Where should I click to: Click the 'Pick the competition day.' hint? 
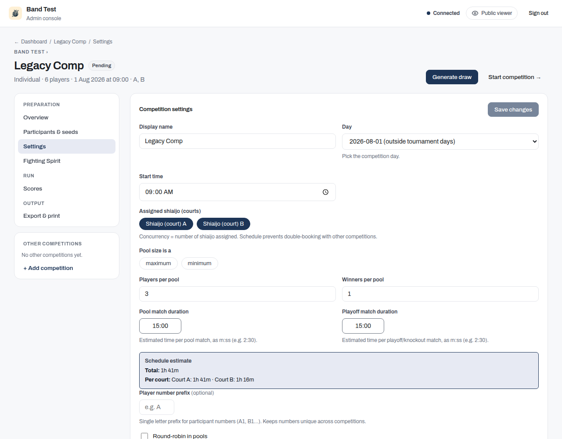coord(371,156)
